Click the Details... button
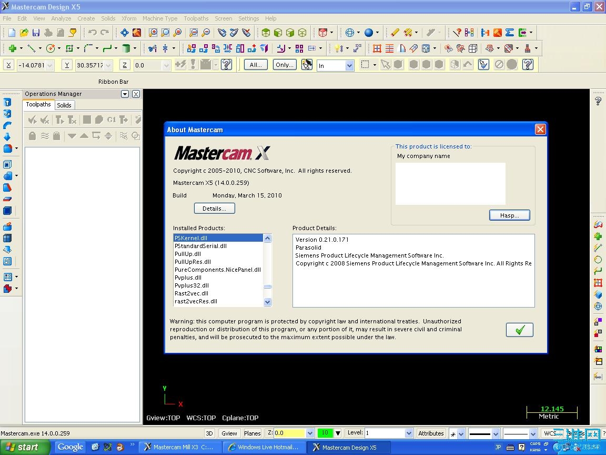Image resolution: width=606 pixels, height=455 pixels. 215,209
